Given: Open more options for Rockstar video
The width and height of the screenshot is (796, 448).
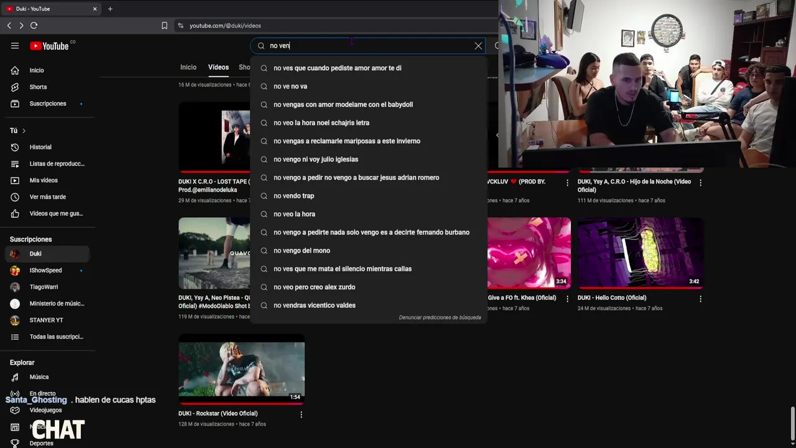Looking at the screenshot, I should (301, 414).
